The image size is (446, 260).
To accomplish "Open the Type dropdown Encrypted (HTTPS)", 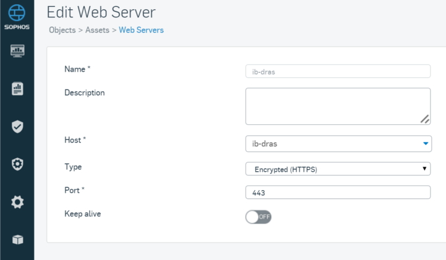I will pyautogui.click(x=338, y=169).
